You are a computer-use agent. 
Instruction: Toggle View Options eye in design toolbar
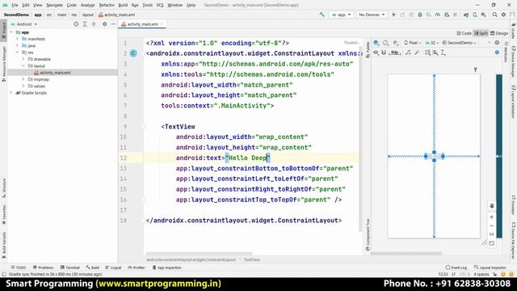click(x=376, y=53)
